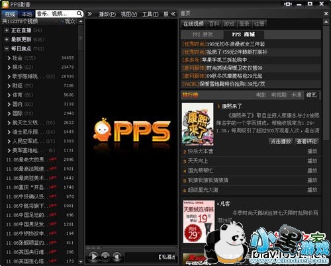Expand the 国内 subcategory
331x266 pixels.
coord(9,105)
